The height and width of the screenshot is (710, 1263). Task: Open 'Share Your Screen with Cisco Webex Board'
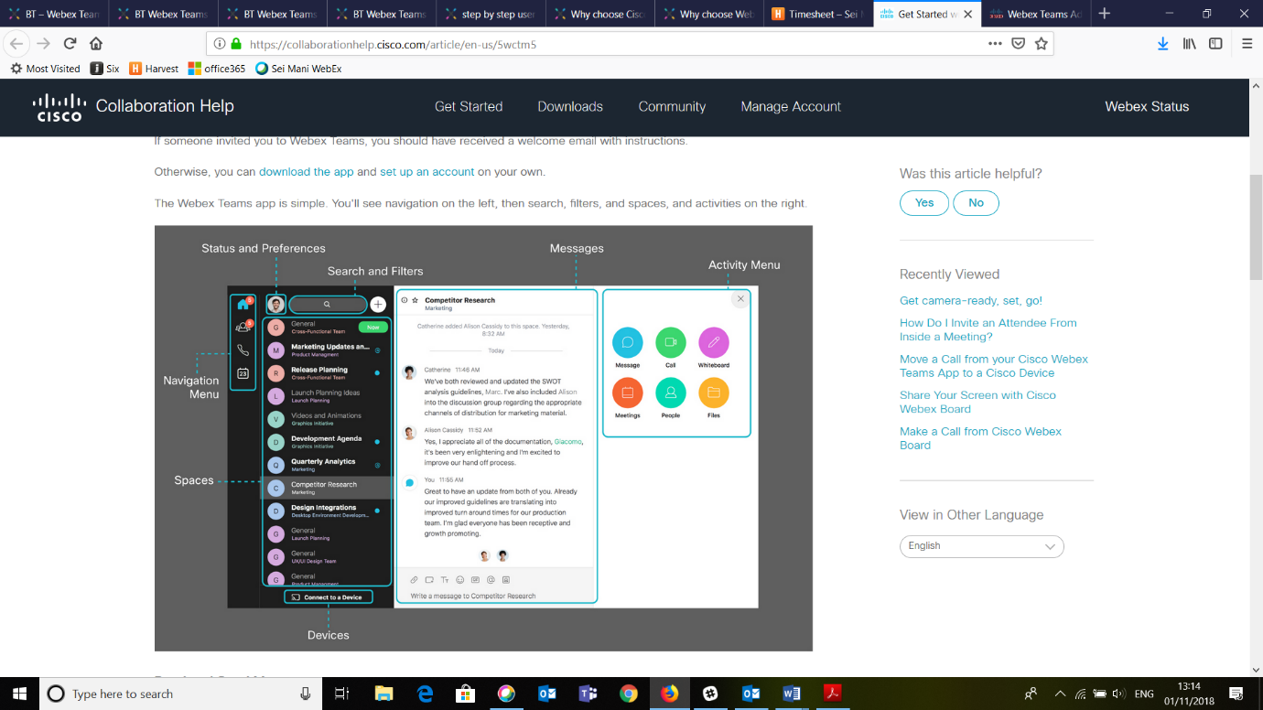977,402
